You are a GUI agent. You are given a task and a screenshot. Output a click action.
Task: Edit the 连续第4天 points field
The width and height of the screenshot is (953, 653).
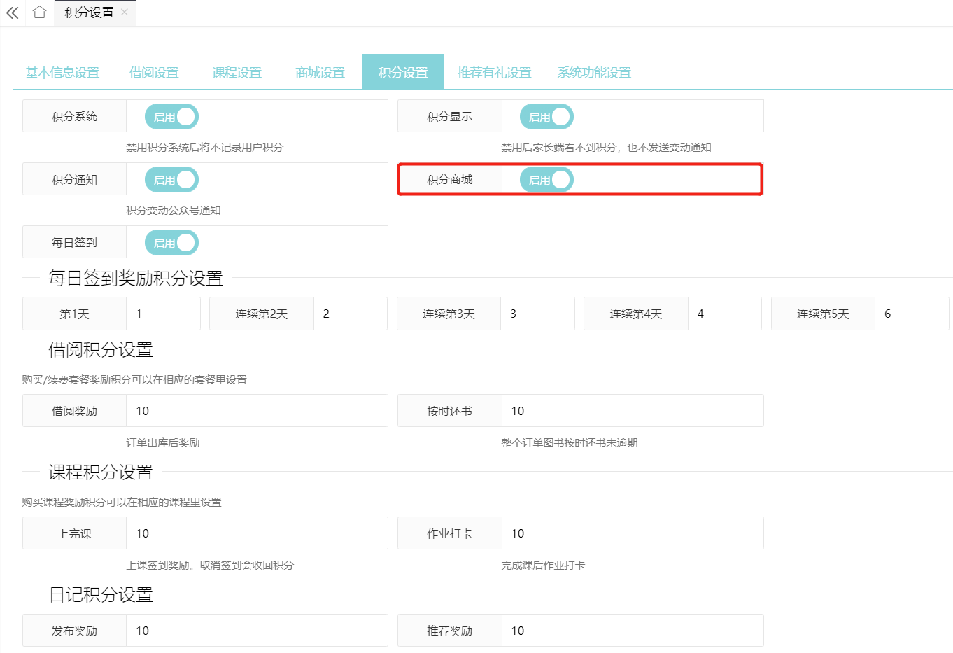tap(725, 314)
